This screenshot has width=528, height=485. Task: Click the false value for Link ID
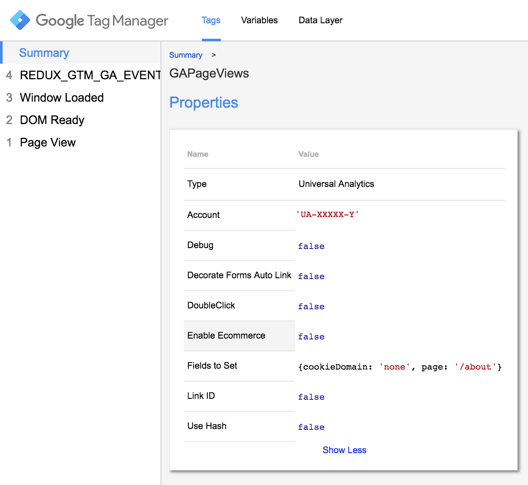click(x=311, y=397)
